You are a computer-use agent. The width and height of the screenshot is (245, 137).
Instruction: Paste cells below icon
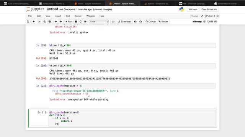click(50, 22)
